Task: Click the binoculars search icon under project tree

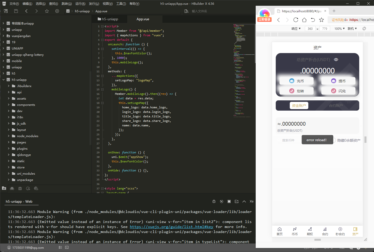Action: tap(12, 188)
